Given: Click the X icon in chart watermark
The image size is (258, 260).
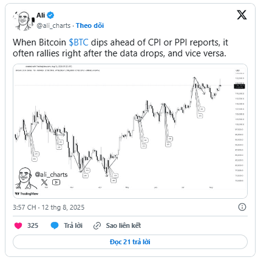Looking at the screenshot, I should (x=44, y=182).
